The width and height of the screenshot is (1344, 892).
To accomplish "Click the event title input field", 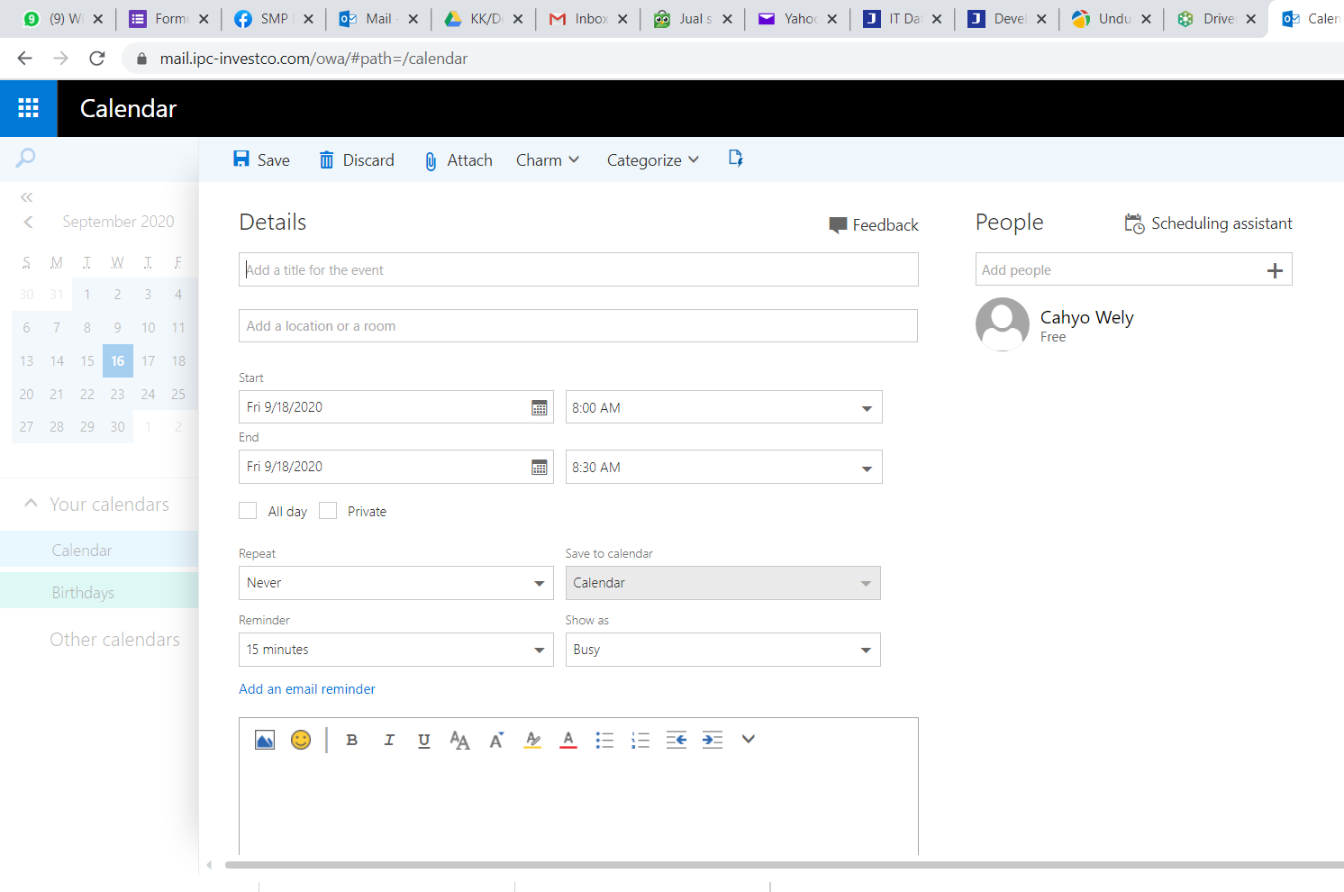I will 577,269.
